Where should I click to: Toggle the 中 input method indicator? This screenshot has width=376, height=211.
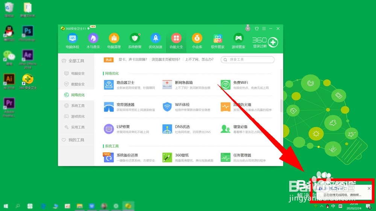click(x=333, y=206)
